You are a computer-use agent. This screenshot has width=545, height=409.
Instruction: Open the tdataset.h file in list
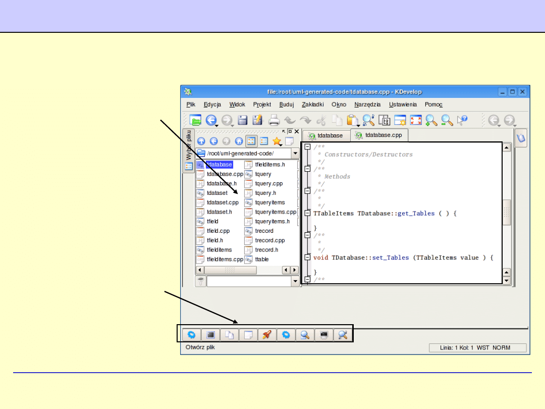coord(219,212)
